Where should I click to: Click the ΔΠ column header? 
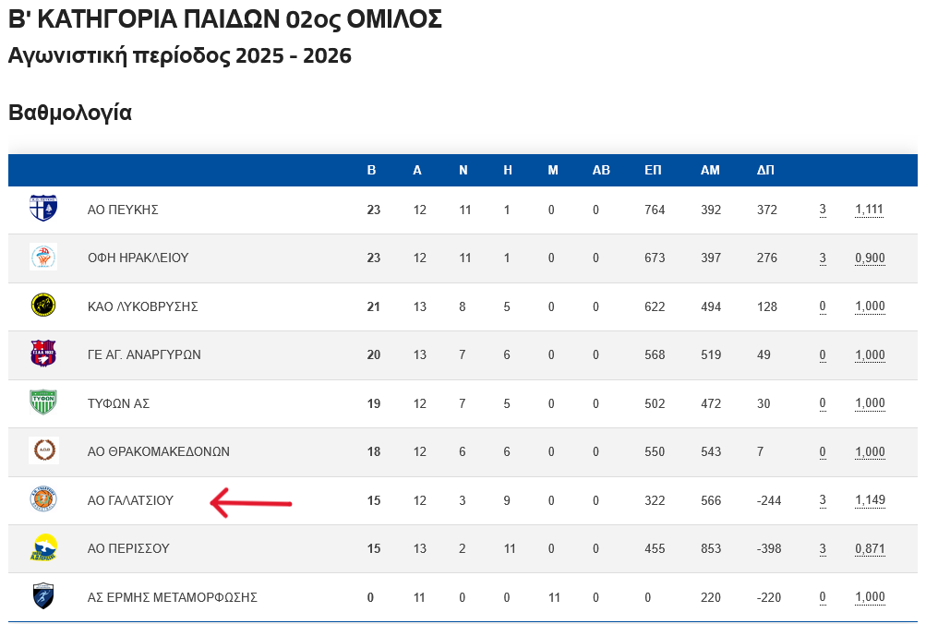click(x=765, y=170)
